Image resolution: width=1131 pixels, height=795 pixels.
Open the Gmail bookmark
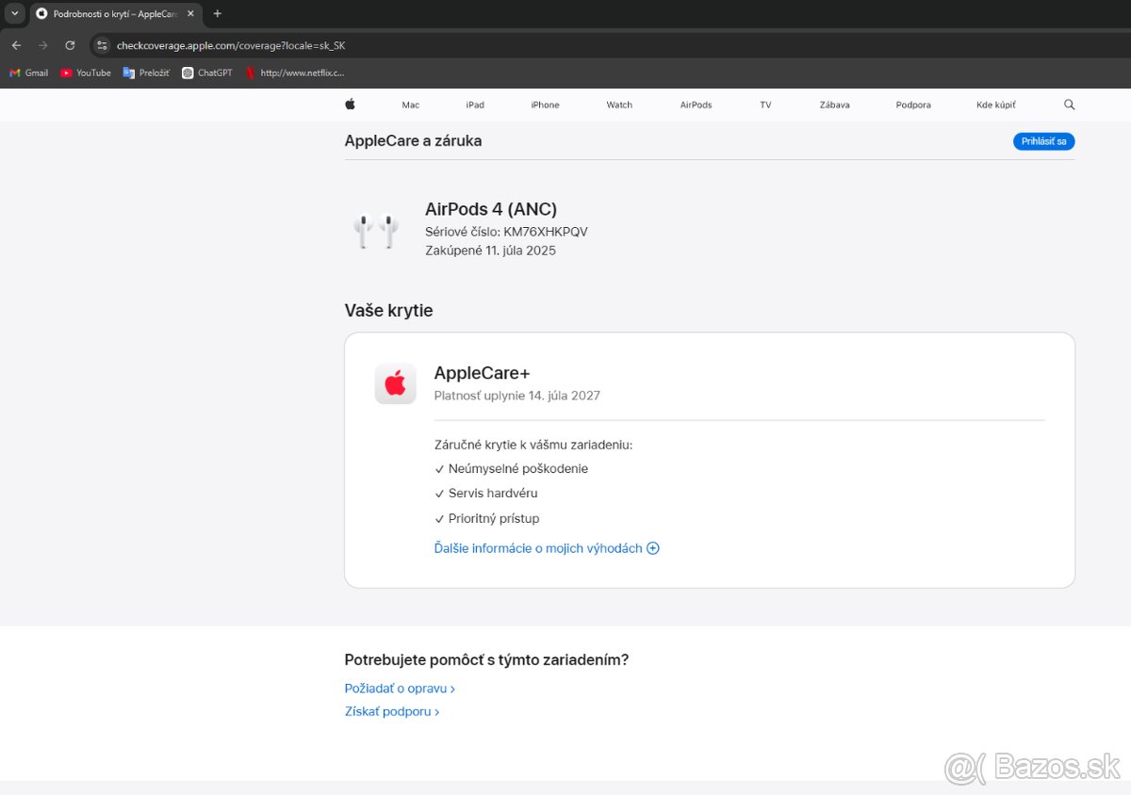29,73
